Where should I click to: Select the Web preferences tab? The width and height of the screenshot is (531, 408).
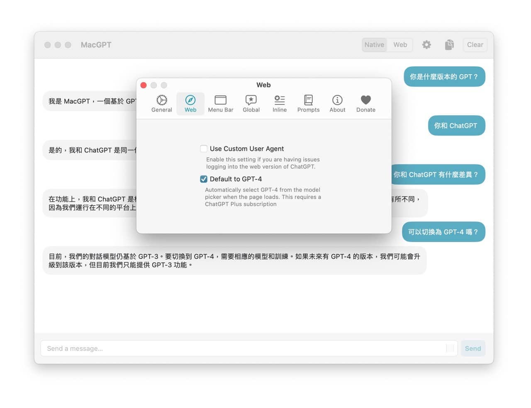(190, 104)
